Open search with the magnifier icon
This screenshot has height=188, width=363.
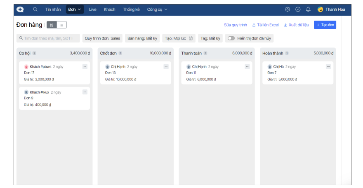[35, 9]
